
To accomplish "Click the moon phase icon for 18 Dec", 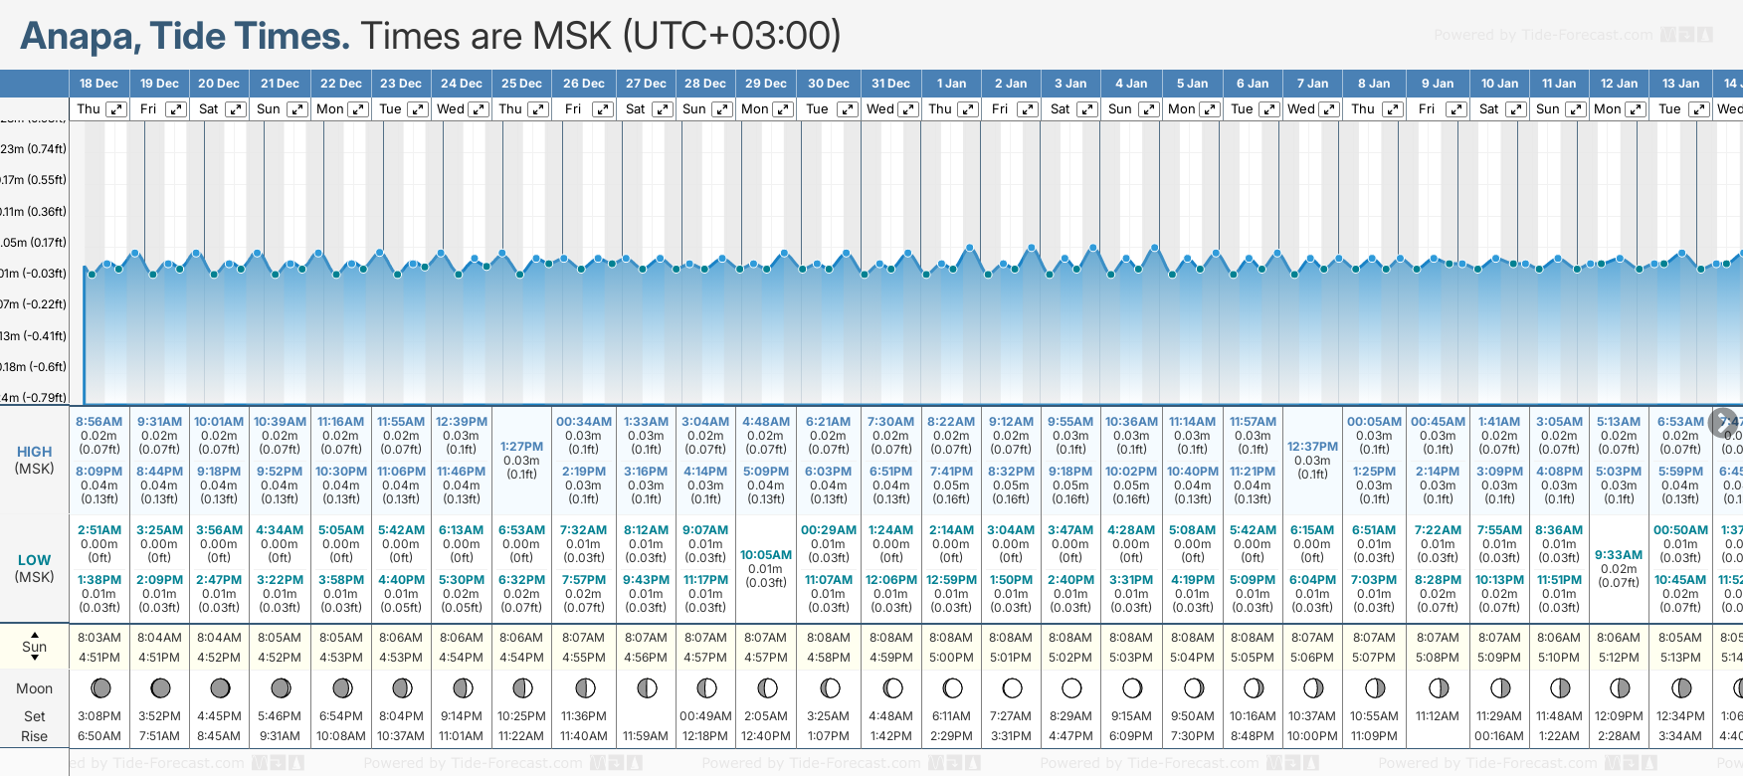I will 99,687.
